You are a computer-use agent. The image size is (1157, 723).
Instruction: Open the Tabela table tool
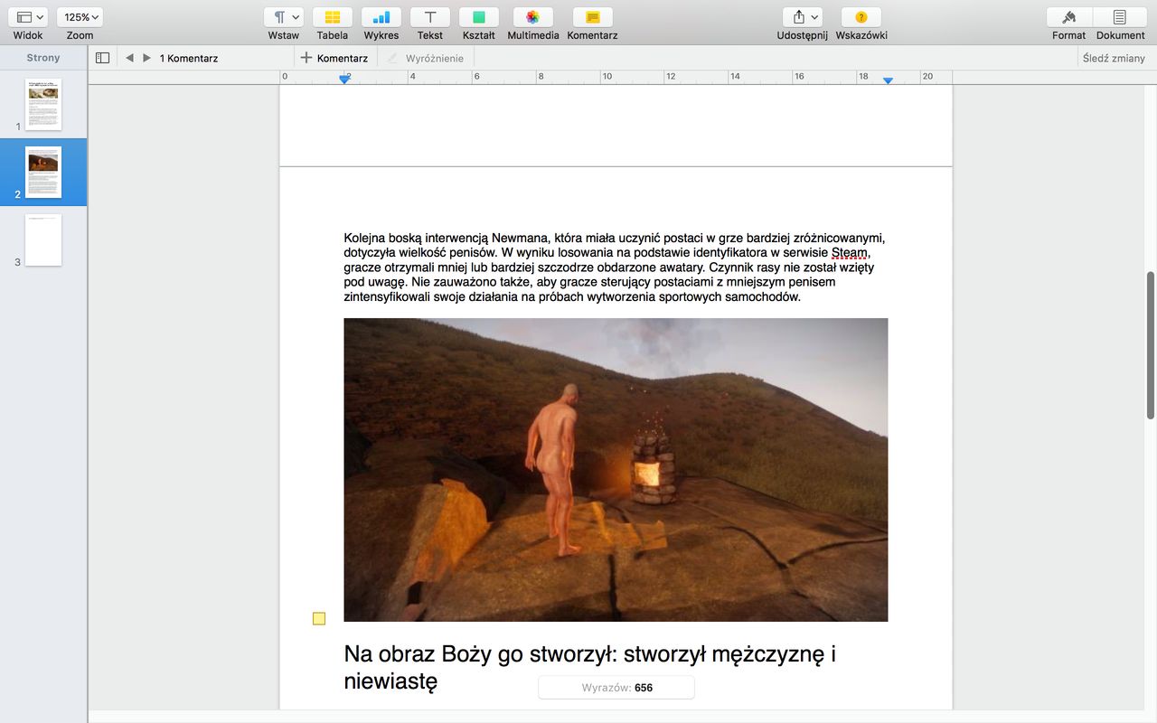coord(332,17)
